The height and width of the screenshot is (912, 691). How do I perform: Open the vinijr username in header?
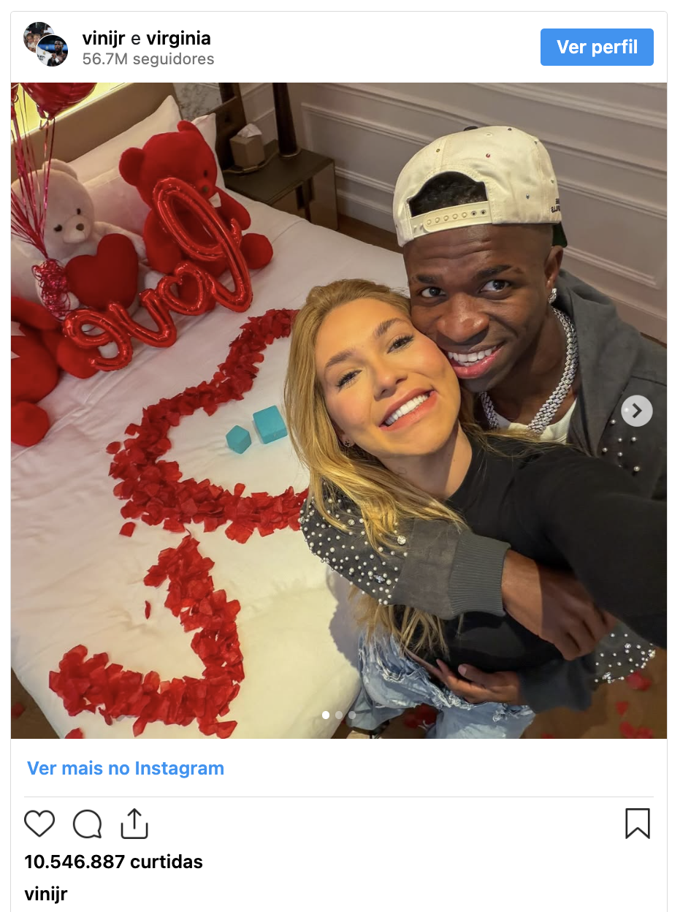(x=104, y=38)
